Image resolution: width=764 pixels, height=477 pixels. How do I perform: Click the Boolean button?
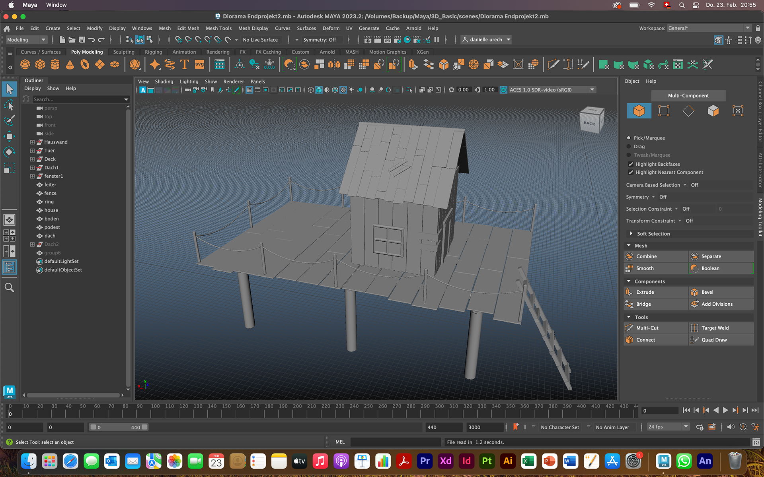pos(710,268)
